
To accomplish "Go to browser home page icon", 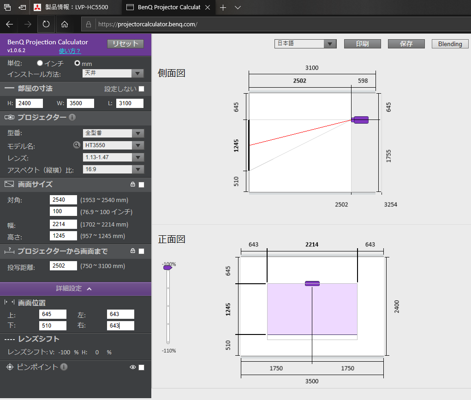I will click(65, 24).
